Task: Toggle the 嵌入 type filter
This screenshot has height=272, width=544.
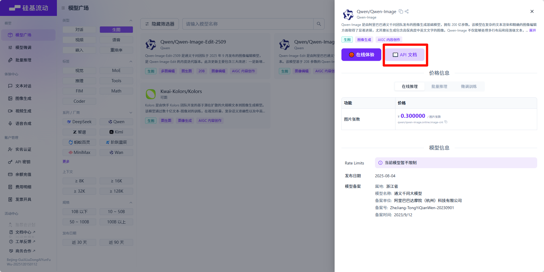Action: [79, 50]
